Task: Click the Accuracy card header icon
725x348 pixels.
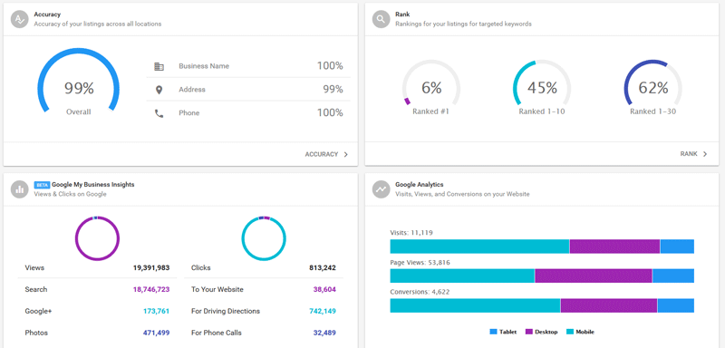Action: click(19, 19)
